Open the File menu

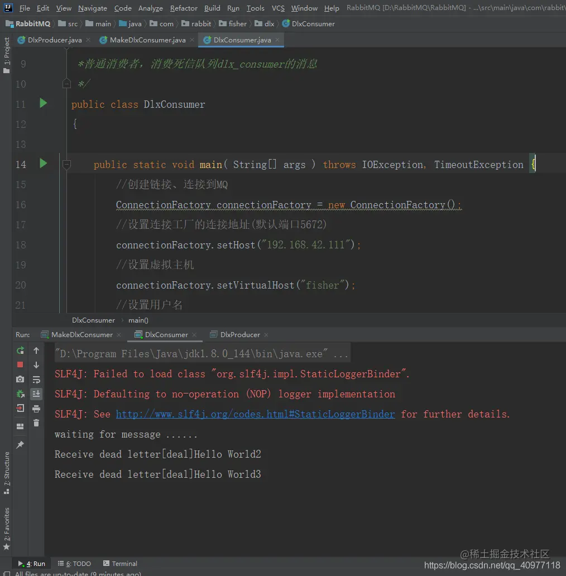(x=25, y=8)
